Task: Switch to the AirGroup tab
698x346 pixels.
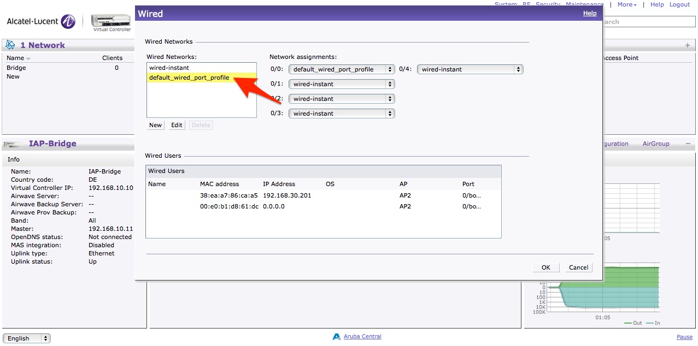Action: [x=655, y=144]
